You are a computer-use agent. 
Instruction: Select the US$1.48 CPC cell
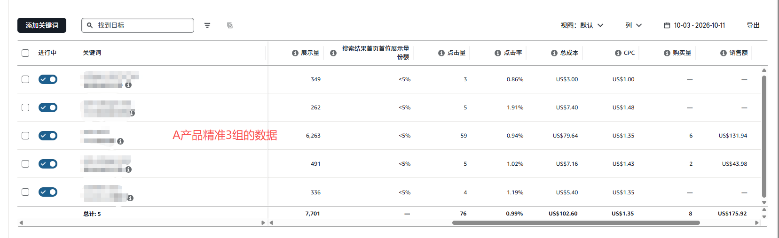623,107
